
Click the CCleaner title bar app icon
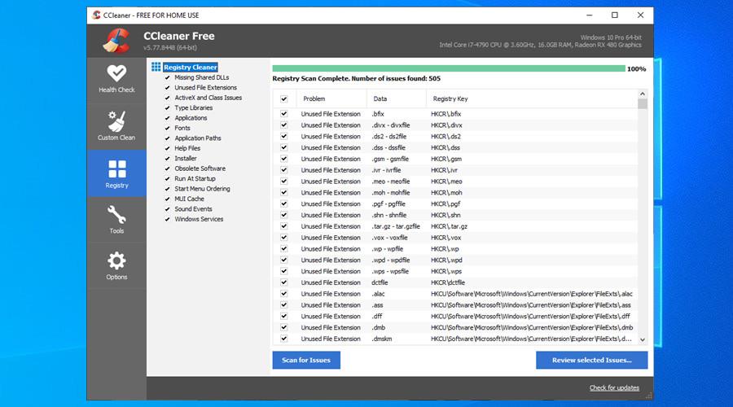click(96, 15)
